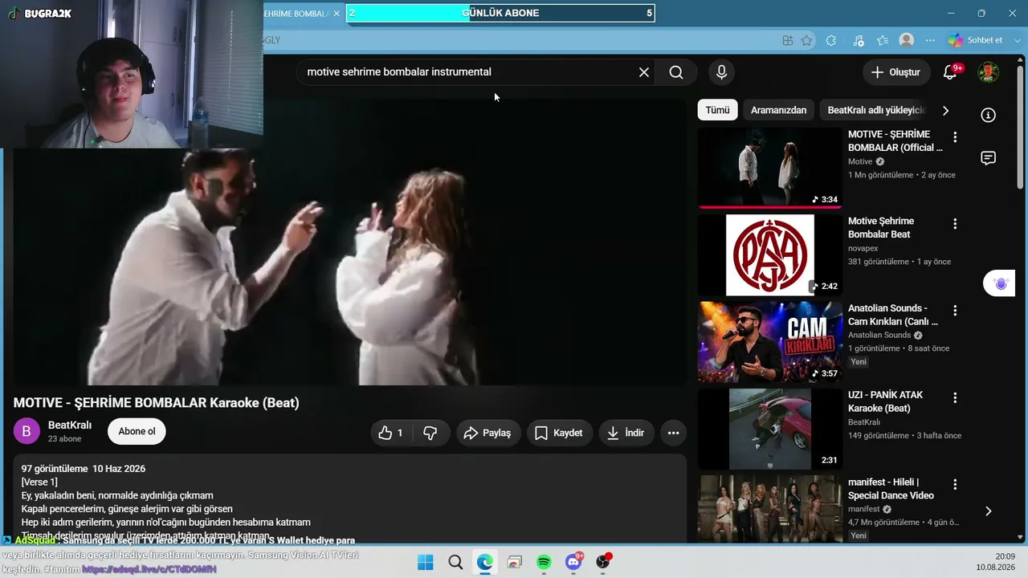Add this page to Edge favorites
Image resolution: width=1028 pixels, height=578 pixels.
(806, 40)
